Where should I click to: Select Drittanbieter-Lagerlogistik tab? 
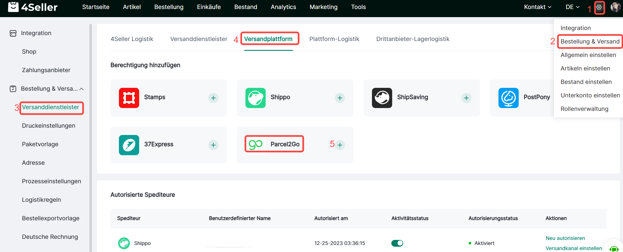pyautogui.click(x=413, y=39)
